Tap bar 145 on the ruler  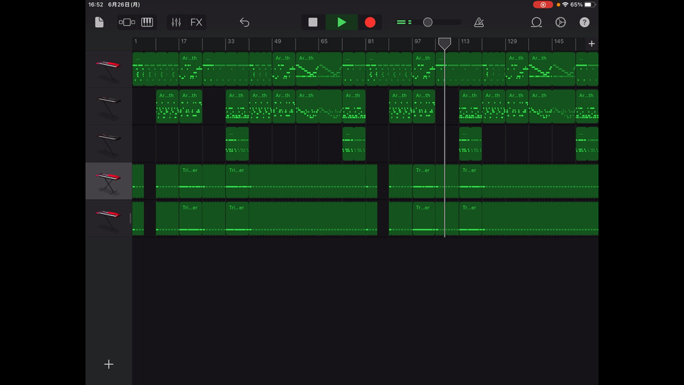[x=559, y=41]
